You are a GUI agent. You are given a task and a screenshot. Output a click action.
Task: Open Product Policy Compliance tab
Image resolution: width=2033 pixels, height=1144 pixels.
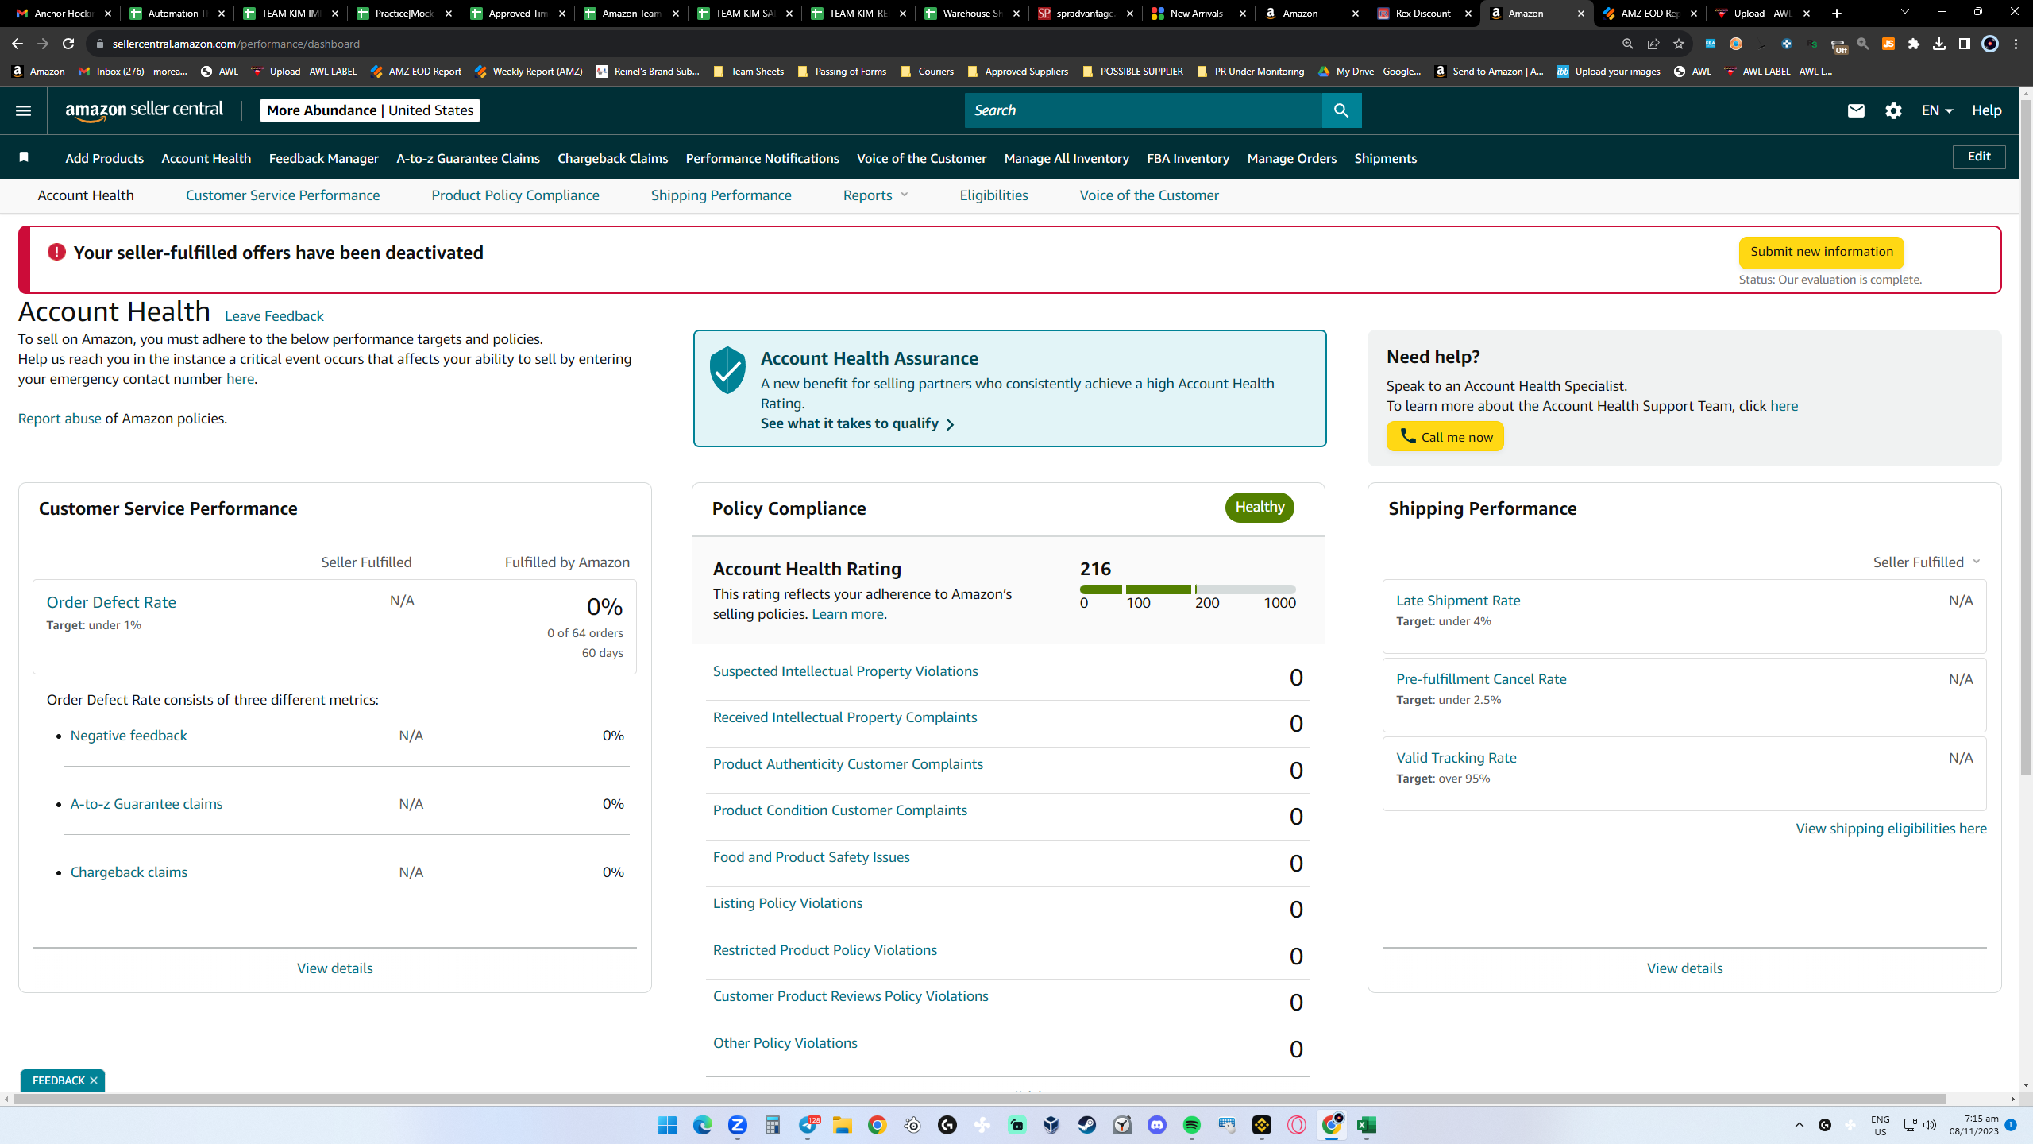click(515, 195)
